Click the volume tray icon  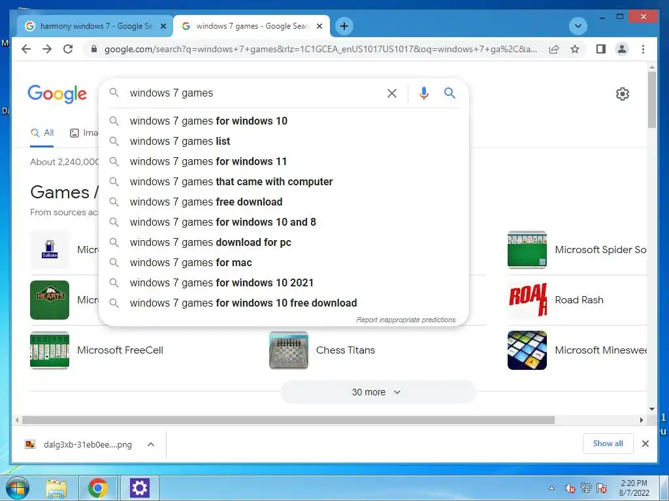tap(570, 488)
